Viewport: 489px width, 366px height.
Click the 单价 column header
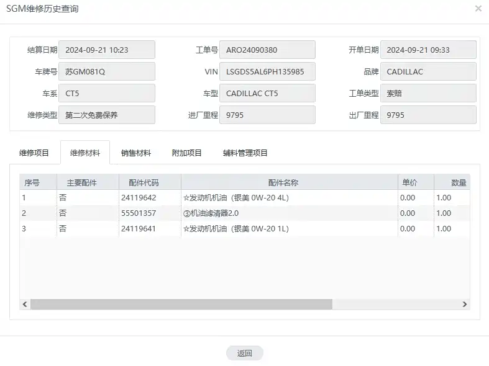(x=416, y=182)
